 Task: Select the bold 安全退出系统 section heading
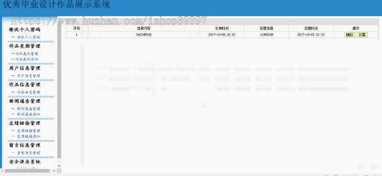(25, 162)
